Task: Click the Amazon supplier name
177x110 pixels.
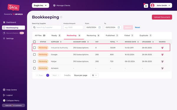Action: 55,68
